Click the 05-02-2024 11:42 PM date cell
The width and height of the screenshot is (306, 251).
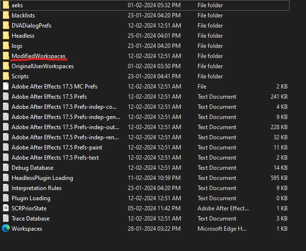154,208
